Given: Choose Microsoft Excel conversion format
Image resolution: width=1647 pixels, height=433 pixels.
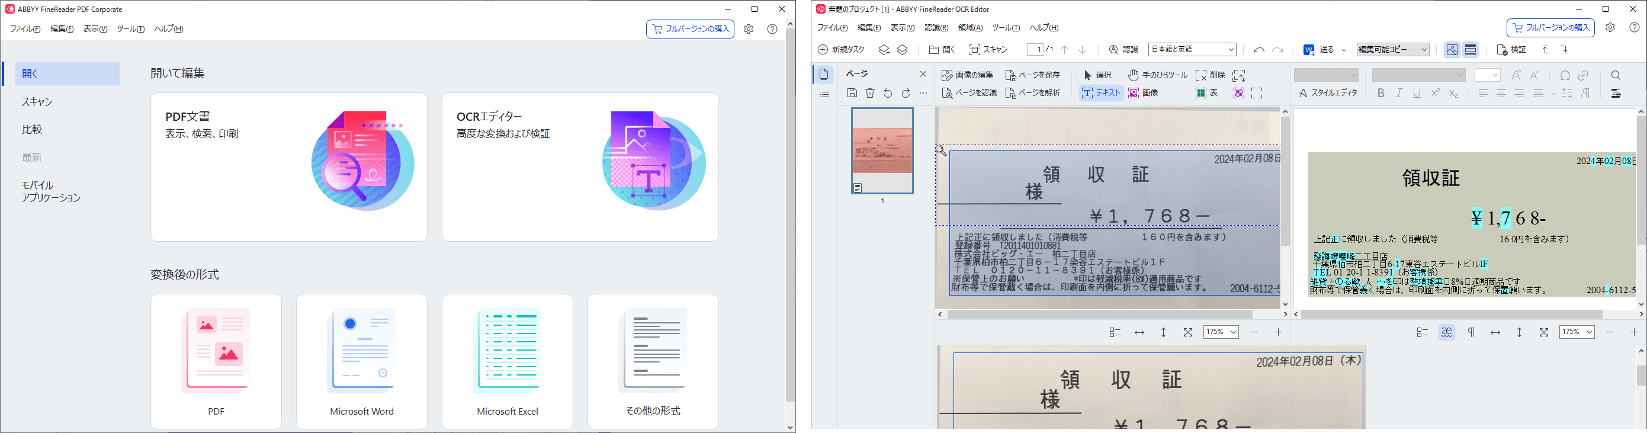Looking at the screenshot, I should 508,361.
